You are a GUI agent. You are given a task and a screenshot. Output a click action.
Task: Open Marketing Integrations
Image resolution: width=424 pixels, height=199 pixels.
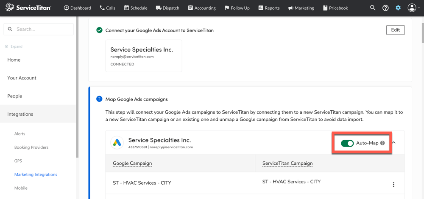(x=36, y=174)
